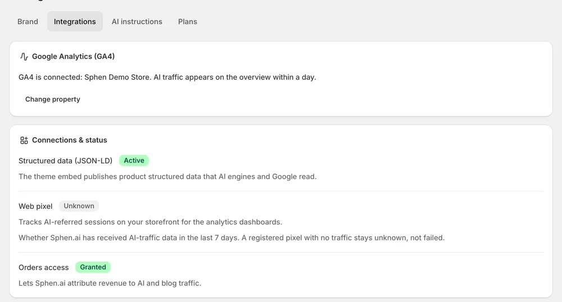The image size is (562, 302).
Task: Open the AI instructions tab
Action: 137,21
